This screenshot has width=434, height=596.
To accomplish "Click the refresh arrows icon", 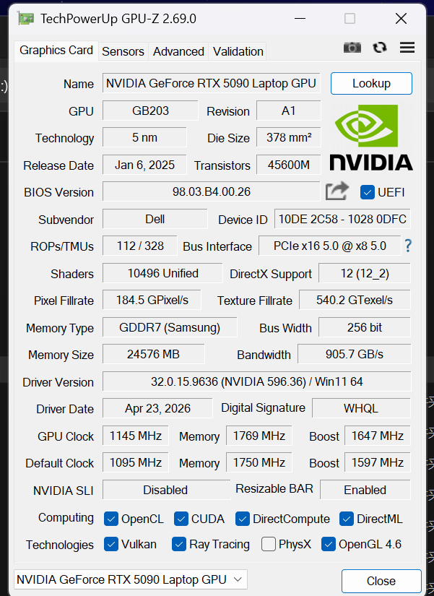I will coord(380,48).
